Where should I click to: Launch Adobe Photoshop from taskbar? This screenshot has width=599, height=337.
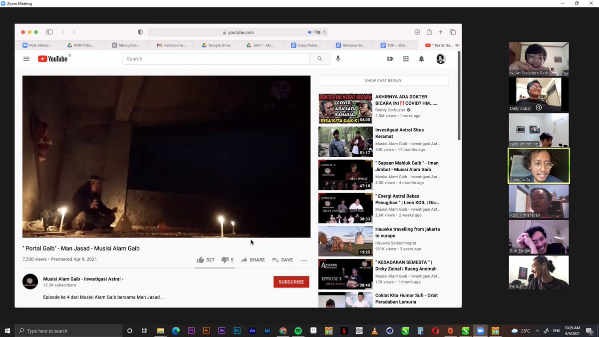click(x=237, y=331)
